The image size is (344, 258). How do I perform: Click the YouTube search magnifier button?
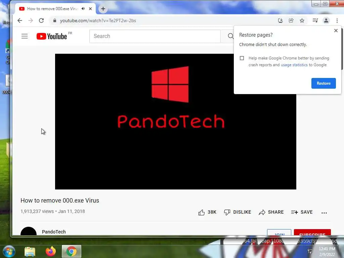click(x=230, y=36)
